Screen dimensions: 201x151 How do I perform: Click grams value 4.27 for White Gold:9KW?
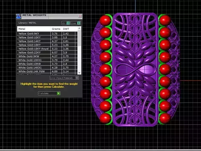point(55,56)
